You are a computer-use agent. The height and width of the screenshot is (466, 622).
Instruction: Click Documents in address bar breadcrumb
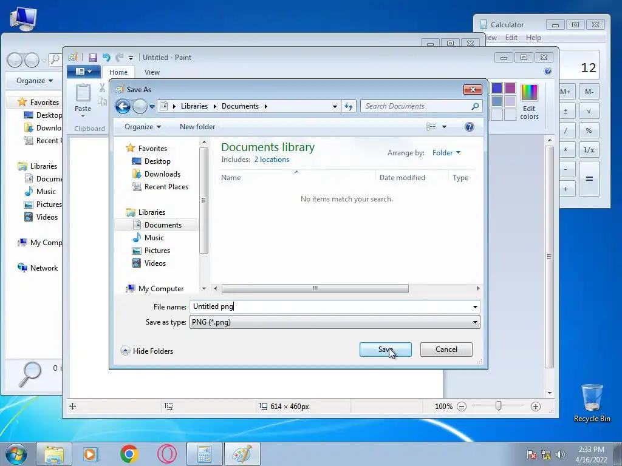click(240, 106)
